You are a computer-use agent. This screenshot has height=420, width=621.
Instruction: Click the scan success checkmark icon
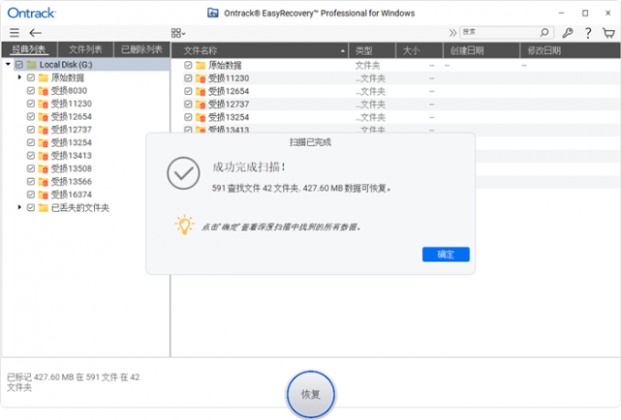point(183,173)
